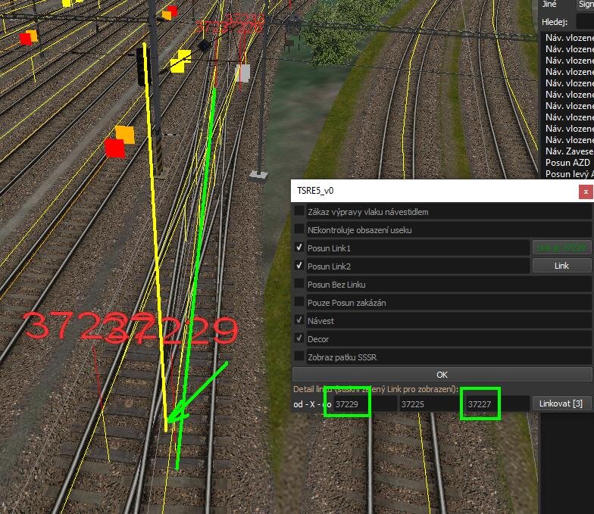Click into the Hledej search field
The width and height of the screenshot is (594, 514).
(584, 22)
